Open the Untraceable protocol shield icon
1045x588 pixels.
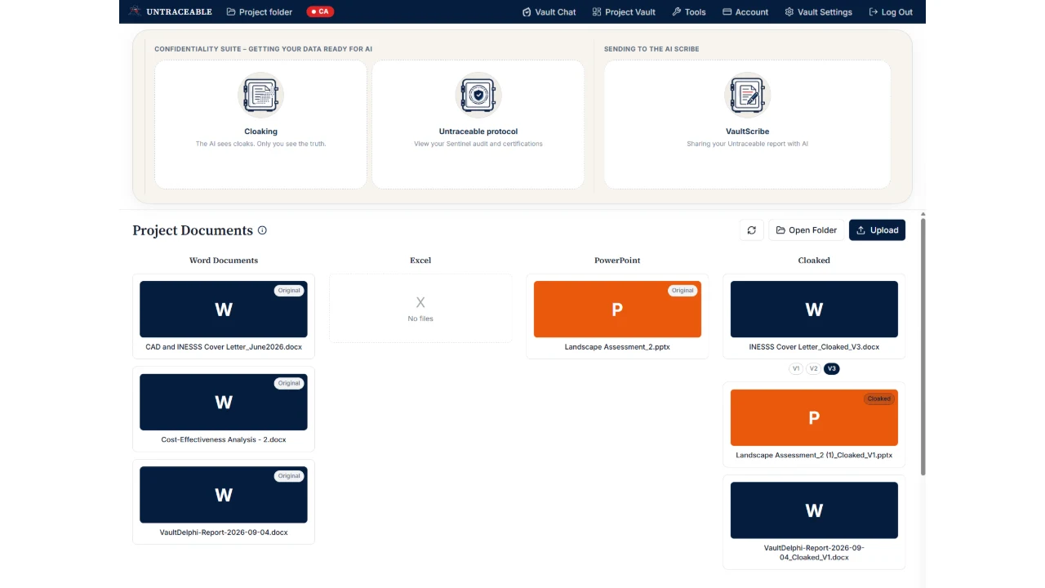[x=478, y=96]
